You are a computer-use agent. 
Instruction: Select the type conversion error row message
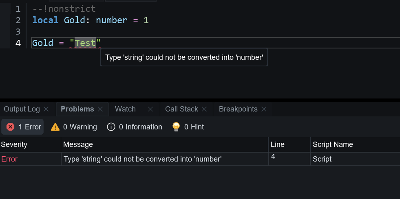pyautogui.click(x=143, y=159)
